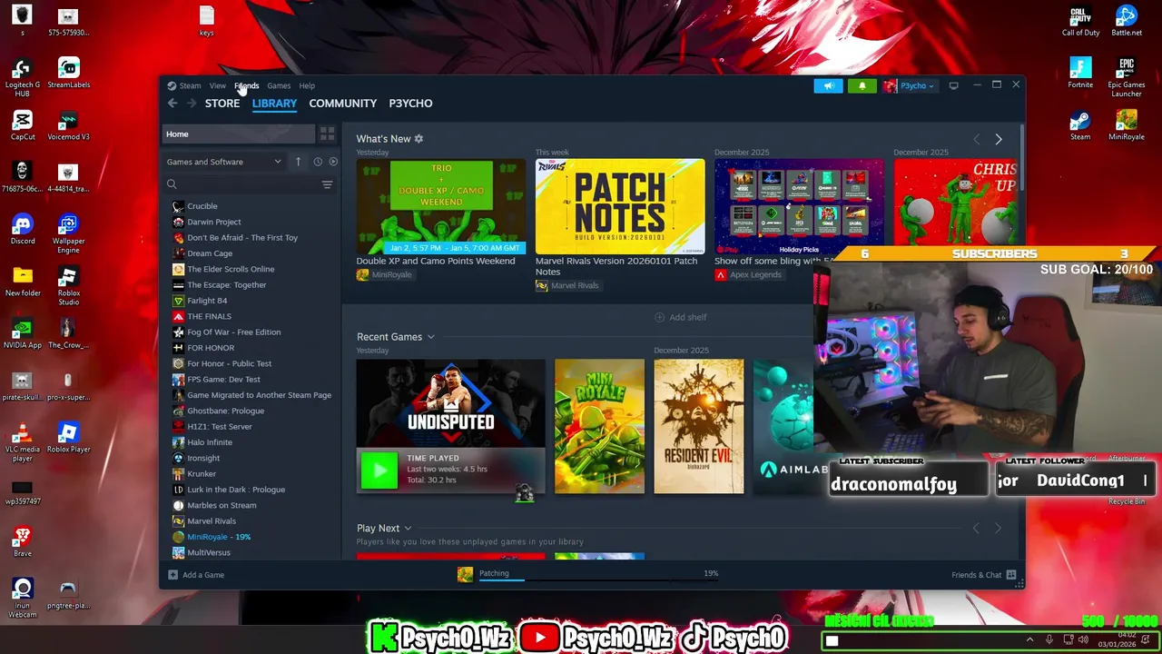Open the taskbar clock and date
Screen dimensions: 1162x654
click(1117, 640)
